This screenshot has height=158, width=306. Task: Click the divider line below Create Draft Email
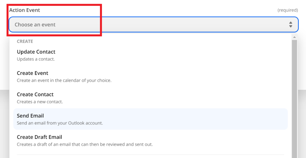coord(150,155)
